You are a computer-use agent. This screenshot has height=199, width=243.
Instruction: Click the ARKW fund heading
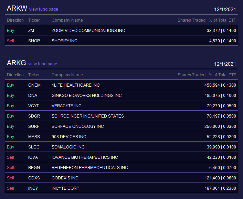[x=17, y=8]
